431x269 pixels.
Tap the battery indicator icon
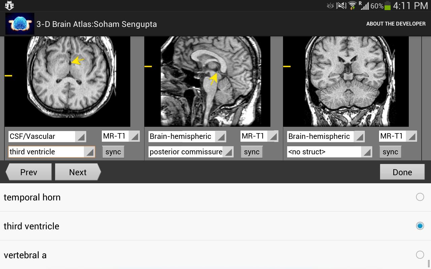(x=387, y=6)
